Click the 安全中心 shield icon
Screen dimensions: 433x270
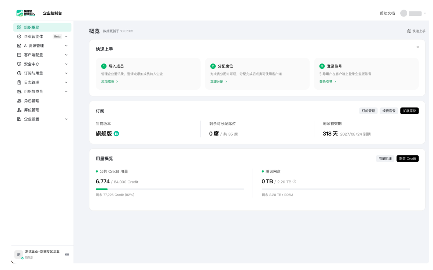pyautogui.click(x=19, y=64)
